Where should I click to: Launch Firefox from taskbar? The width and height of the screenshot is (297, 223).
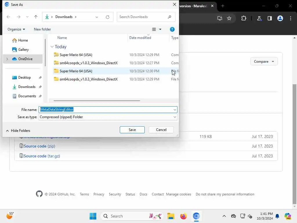183,216
